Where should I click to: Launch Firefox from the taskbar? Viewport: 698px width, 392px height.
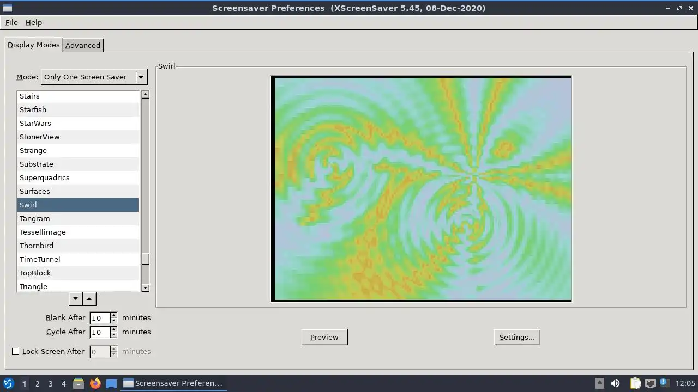pyautogui.click(x=95, y=383)
